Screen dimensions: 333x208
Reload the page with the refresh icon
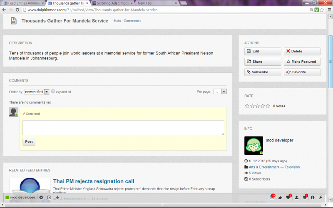coord(17,10)
